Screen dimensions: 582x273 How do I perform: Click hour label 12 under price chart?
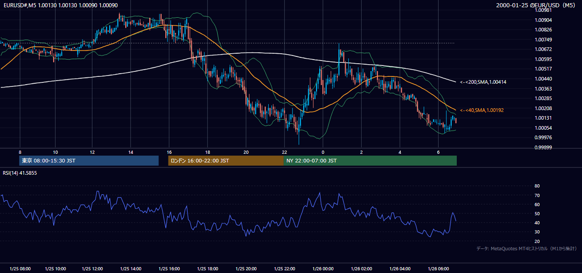92,152
